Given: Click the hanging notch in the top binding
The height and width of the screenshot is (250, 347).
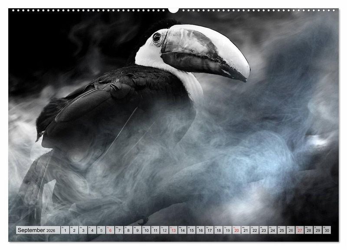Looking at the screenshot, I should (x=173, y=10).
